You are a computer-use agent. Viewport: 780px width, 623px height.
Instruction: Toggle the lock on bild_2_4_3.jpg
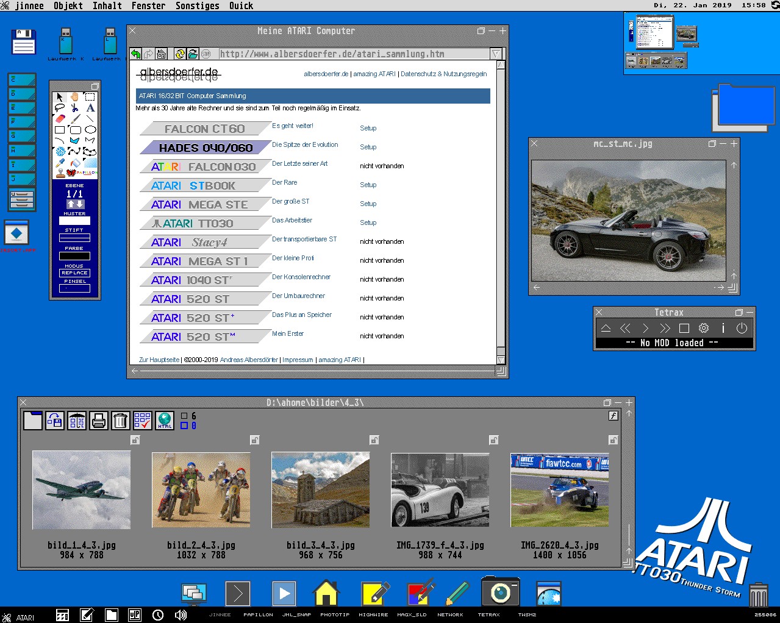pyautogui.click(x=255, y=440)
